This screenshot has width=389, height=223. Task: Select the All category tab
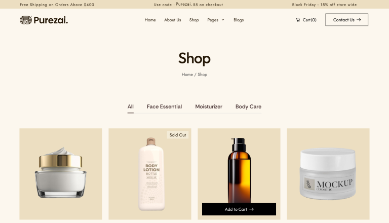(x=131, y=106)
